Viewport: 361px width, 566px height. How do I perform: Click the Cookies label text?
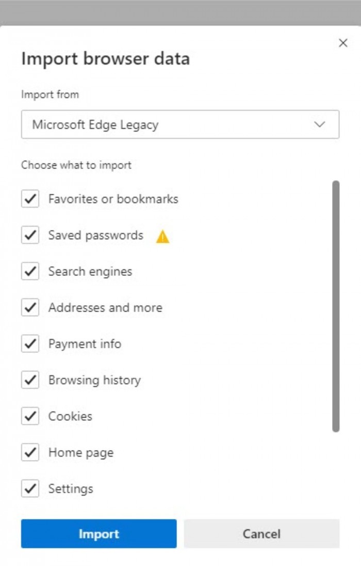coord(70,416)
